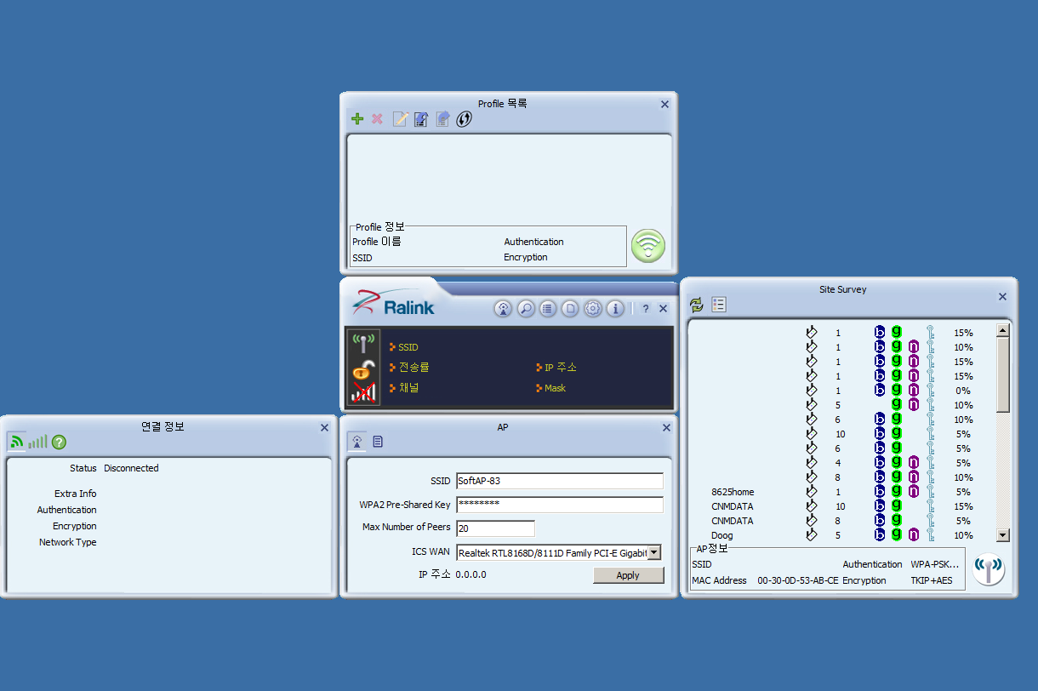
Task: Select the Doog network in Site Survey
Action: (841, 535)
